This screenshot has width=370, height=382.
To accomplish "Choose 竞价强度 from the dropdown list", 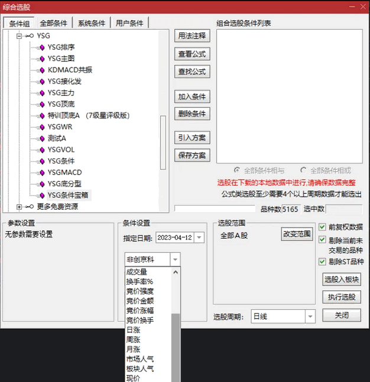I will tap(139, 291).
